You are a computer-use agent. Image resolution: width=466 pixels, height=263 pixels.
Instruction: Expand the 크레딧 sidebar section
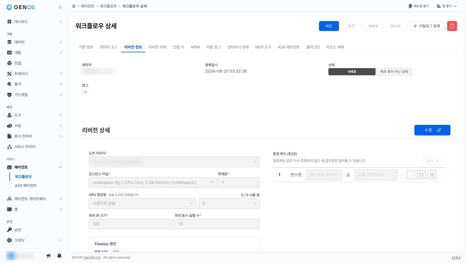[34, 240]
